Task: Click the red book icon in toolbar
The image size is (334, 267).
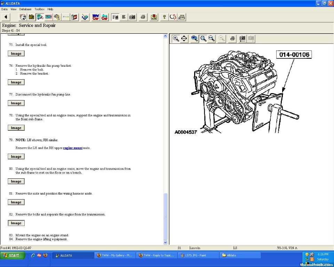Action: [x=74, y=17]
